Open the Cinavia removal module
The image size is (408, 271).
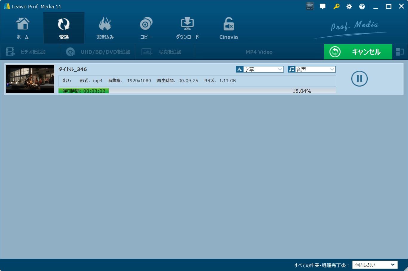tap(228, 28)
